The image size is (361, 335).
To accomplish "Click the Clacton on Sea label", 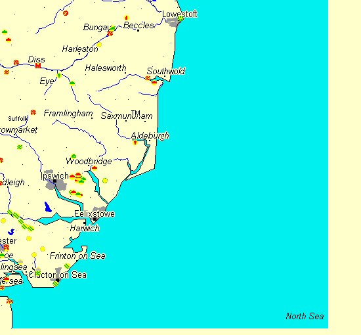I will 57,275.
